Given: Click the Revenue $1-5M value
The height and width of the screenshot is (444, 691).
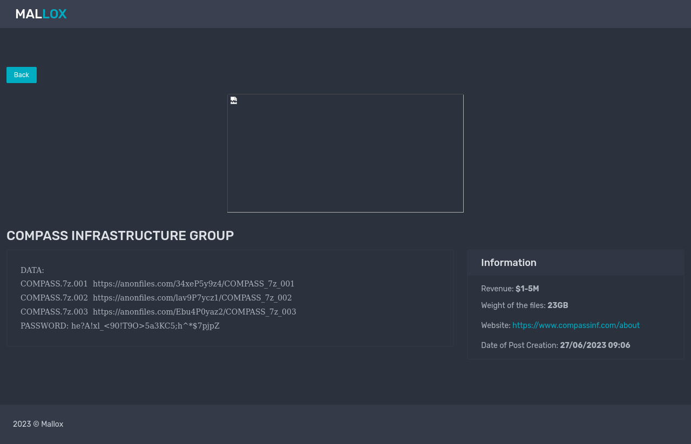Looking at the screenshot, I should point(527,289).
